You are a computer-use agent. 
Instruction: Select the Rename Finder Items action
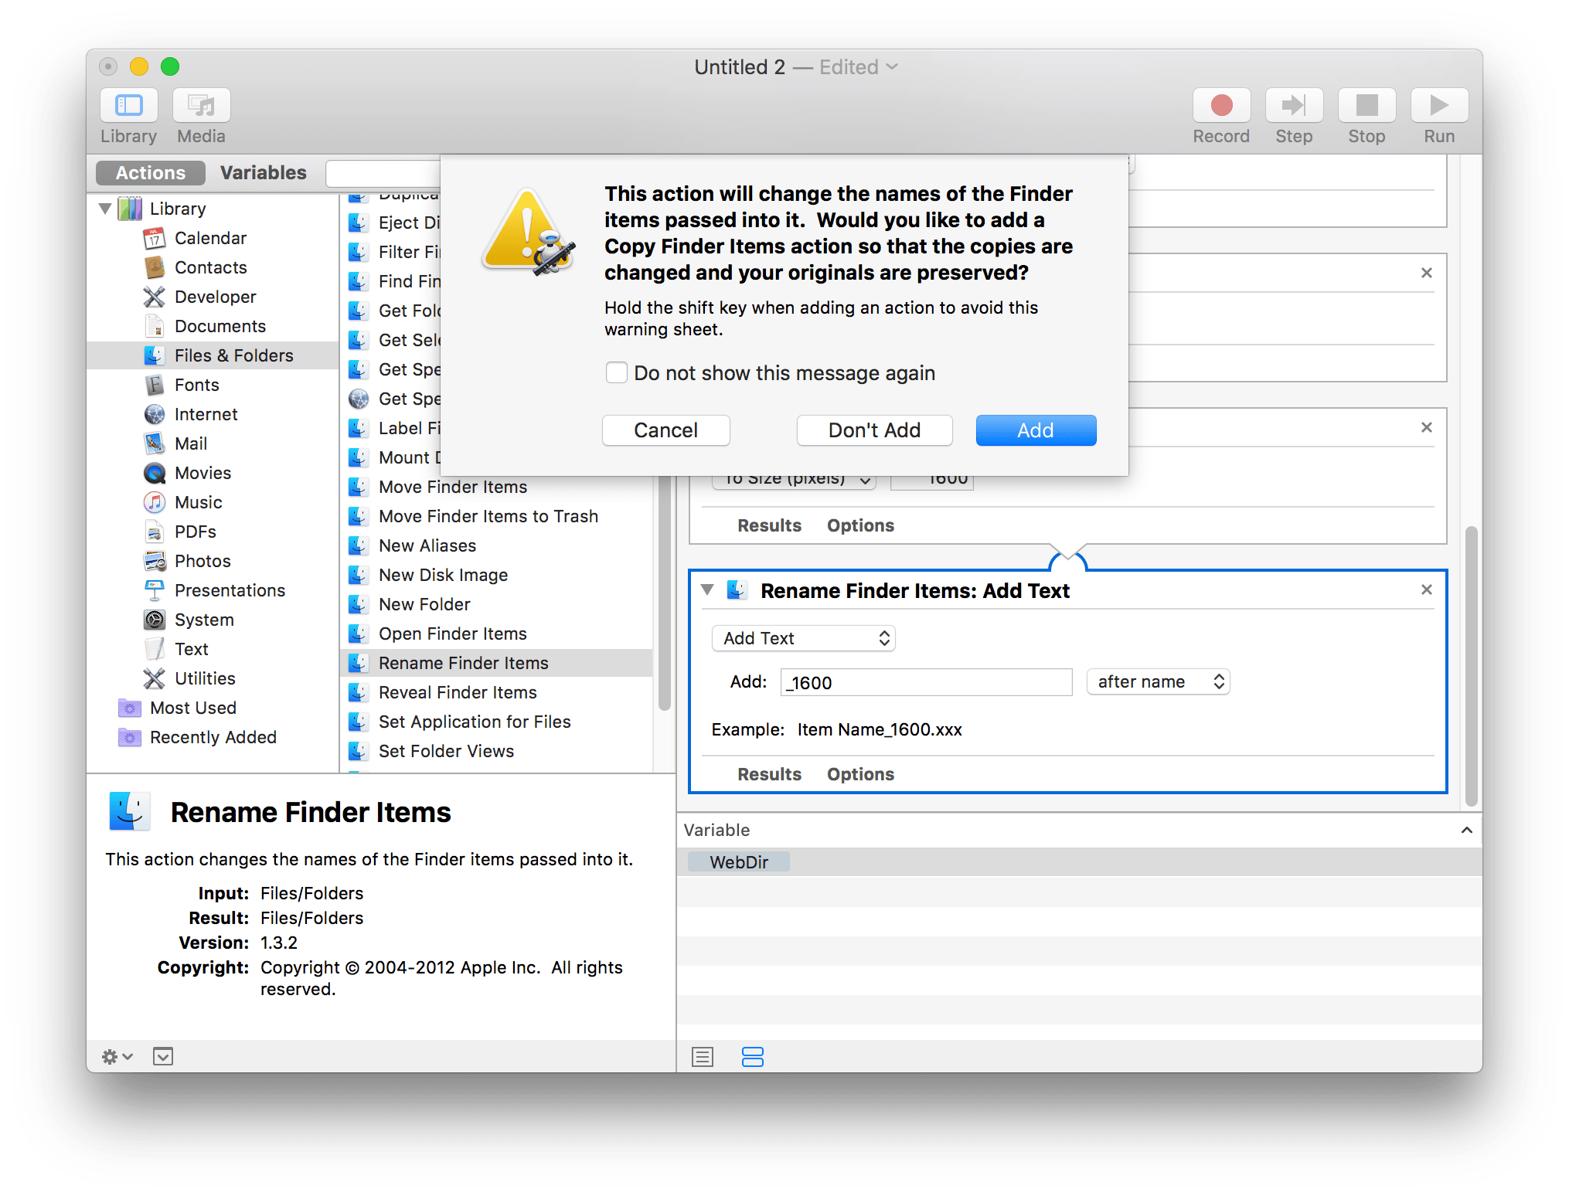(x=462, y=662)
